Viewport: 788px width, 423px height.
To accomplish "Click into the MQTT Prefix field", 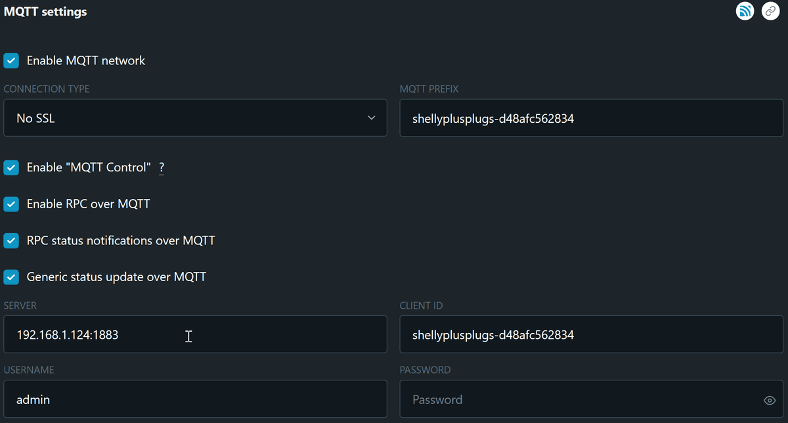I will (591, 118).
